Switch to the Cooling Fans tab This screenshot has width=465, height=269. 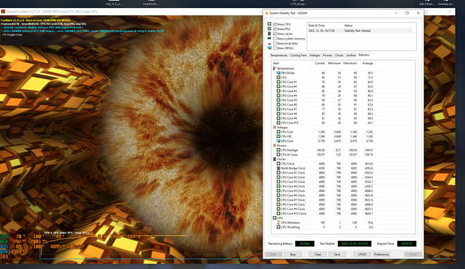[x=298, y=55]
